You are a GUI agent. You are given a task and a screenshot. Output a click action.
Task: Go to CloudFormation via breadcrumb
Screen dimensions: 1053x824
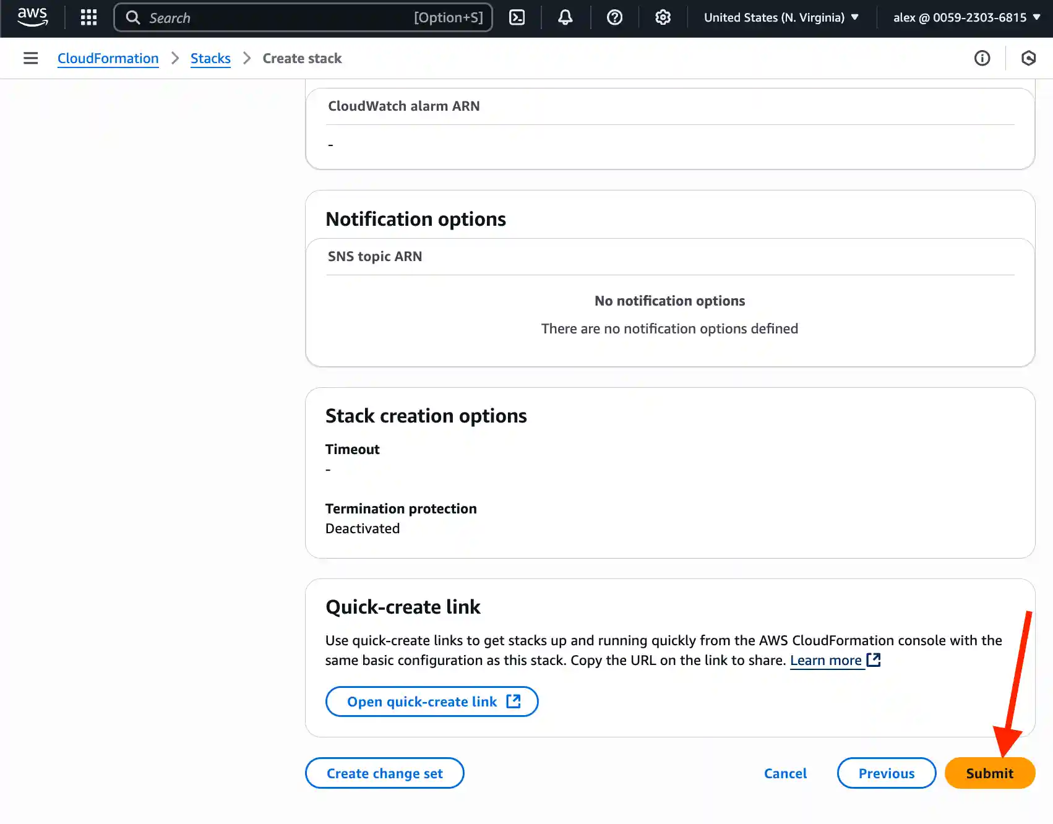[x=108, y=58]
